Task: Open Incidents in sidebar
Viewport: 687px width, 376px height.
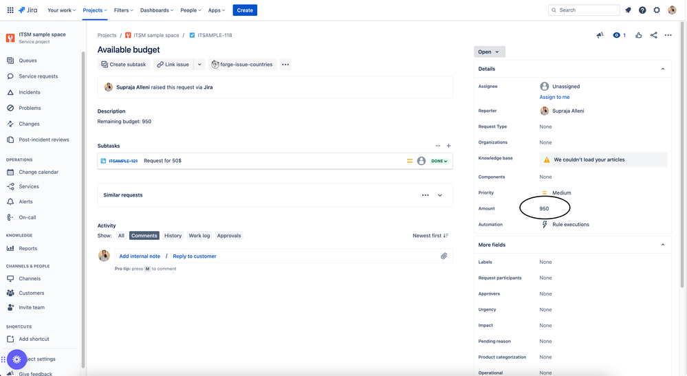Action: [30, 92]
